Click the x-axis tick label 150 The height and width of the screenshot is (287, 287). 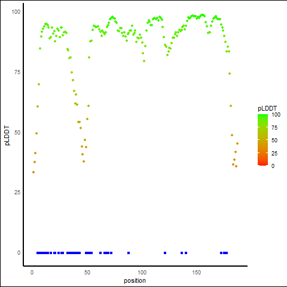[197, 273]
